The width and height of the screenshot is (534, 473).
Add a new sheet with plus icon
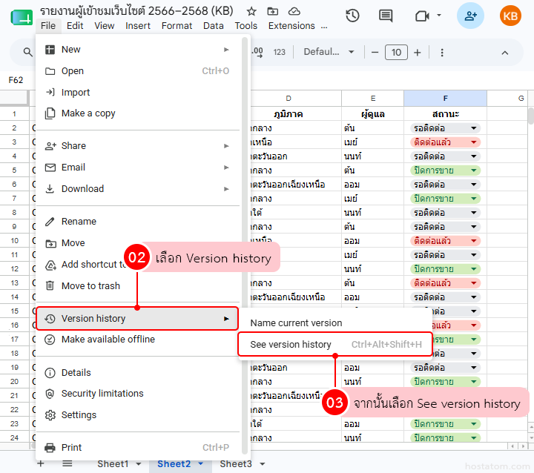41,463
